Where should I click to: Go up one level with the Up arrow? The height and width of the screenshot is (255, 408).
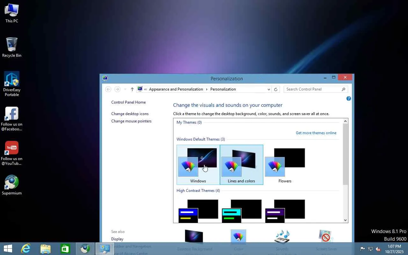(x=132, y=89)
